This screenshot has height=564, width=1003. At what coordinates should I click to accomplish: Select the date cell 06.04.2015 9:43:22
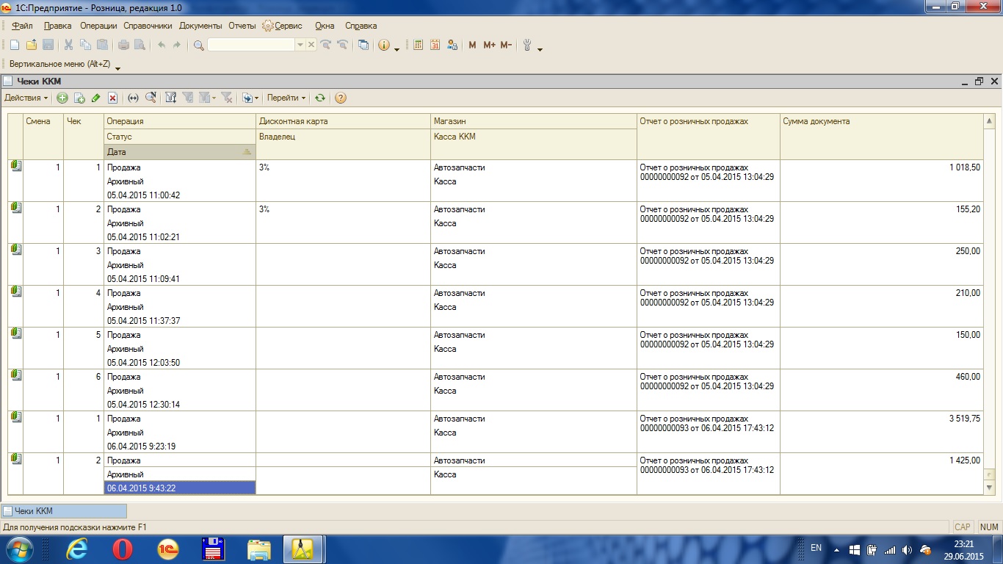click(x=180, y=488)
